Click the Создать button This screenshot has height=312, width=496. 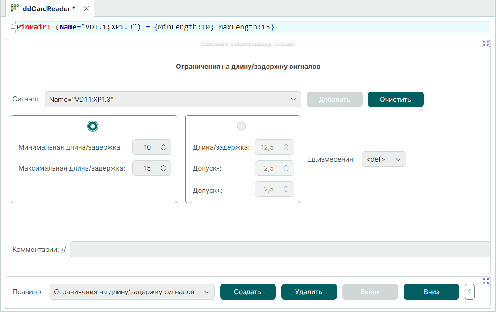pos(247,292)
